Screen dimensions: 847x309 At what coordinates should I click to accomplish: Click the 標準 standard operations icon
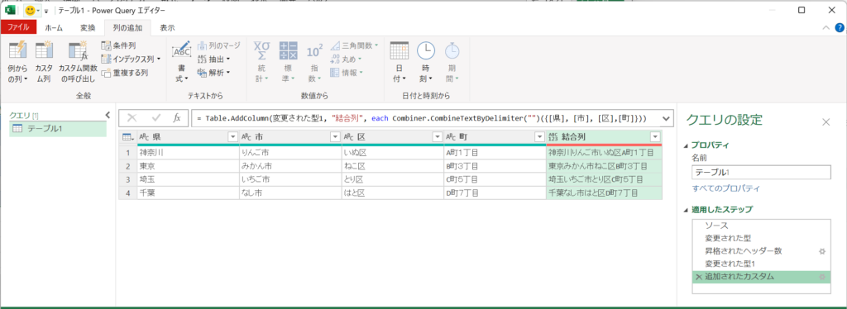click(x=288, y=51)
